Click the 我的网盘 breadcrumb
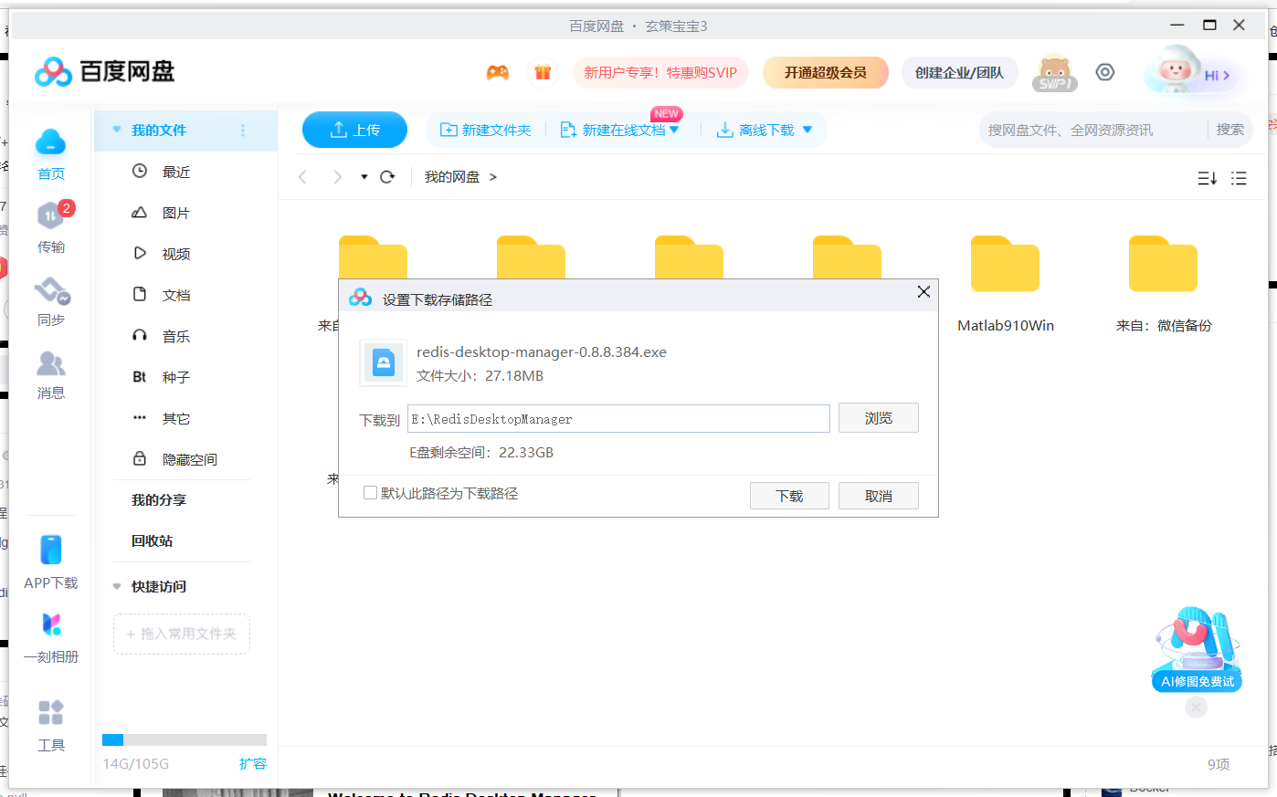Image resolution: width=1277 pixels, height=797 pixels. [x=452, y=177]
